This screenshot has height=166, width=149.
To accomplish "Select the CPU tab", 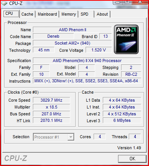I will click(11, 14).
